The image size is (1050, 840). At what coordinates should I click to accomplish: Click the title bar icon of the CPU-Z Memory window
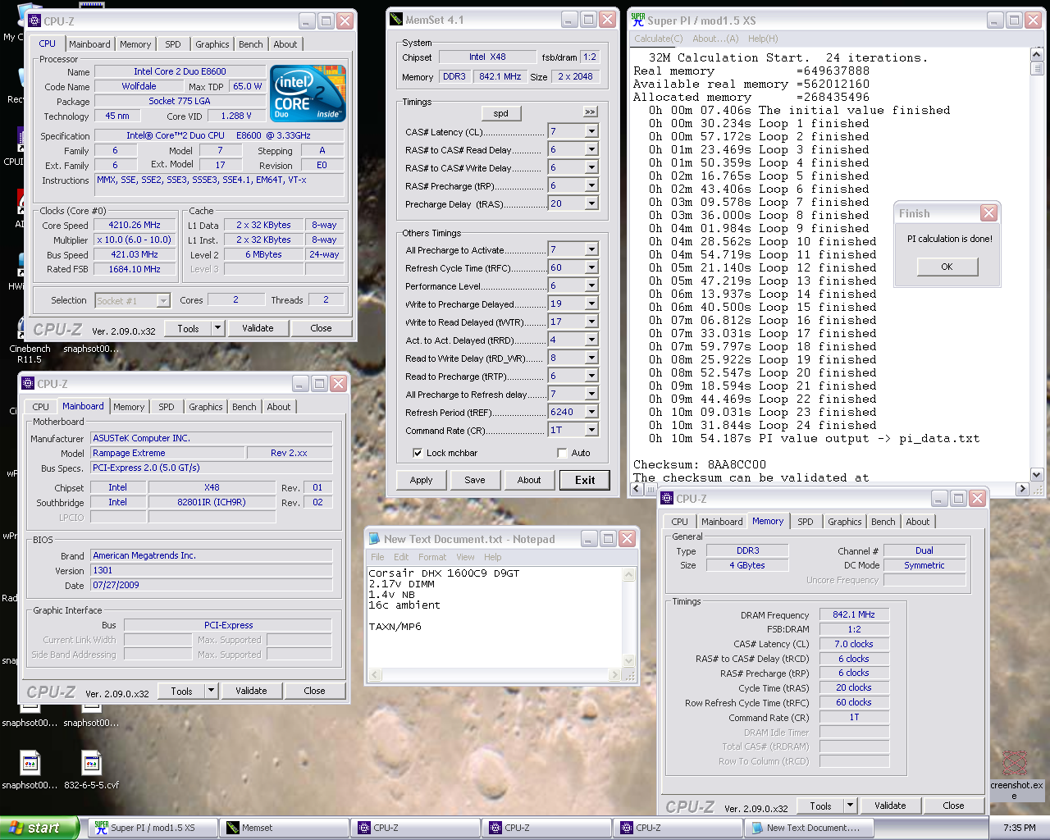tap(667, 498)
